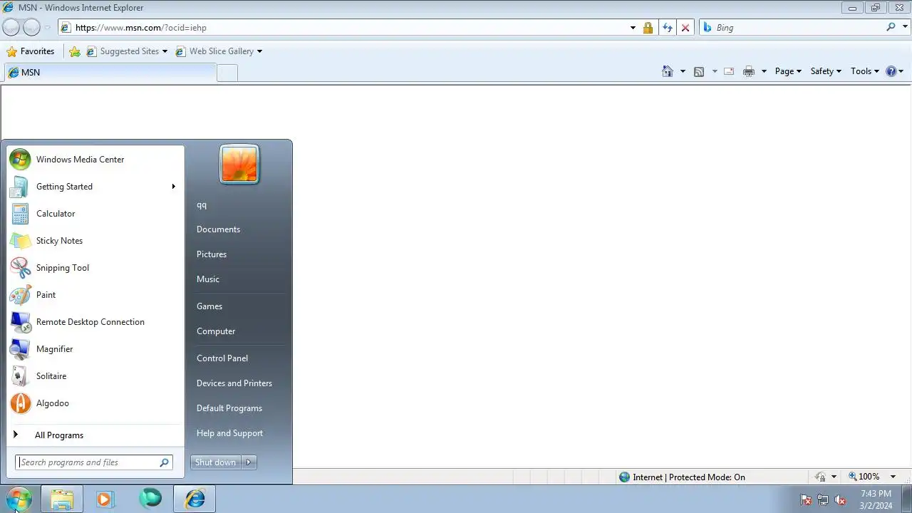Viewport: 912px width, 513px height.
Task: Open Windows Media Player from taskbar
Action: (x=105, y=499)
